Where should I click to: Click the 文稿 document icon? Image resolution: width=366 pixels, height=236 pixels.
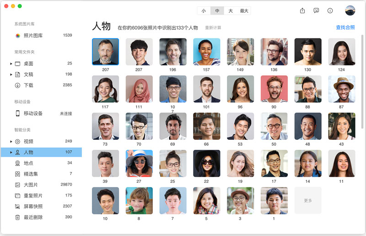[x=17, y=74]
